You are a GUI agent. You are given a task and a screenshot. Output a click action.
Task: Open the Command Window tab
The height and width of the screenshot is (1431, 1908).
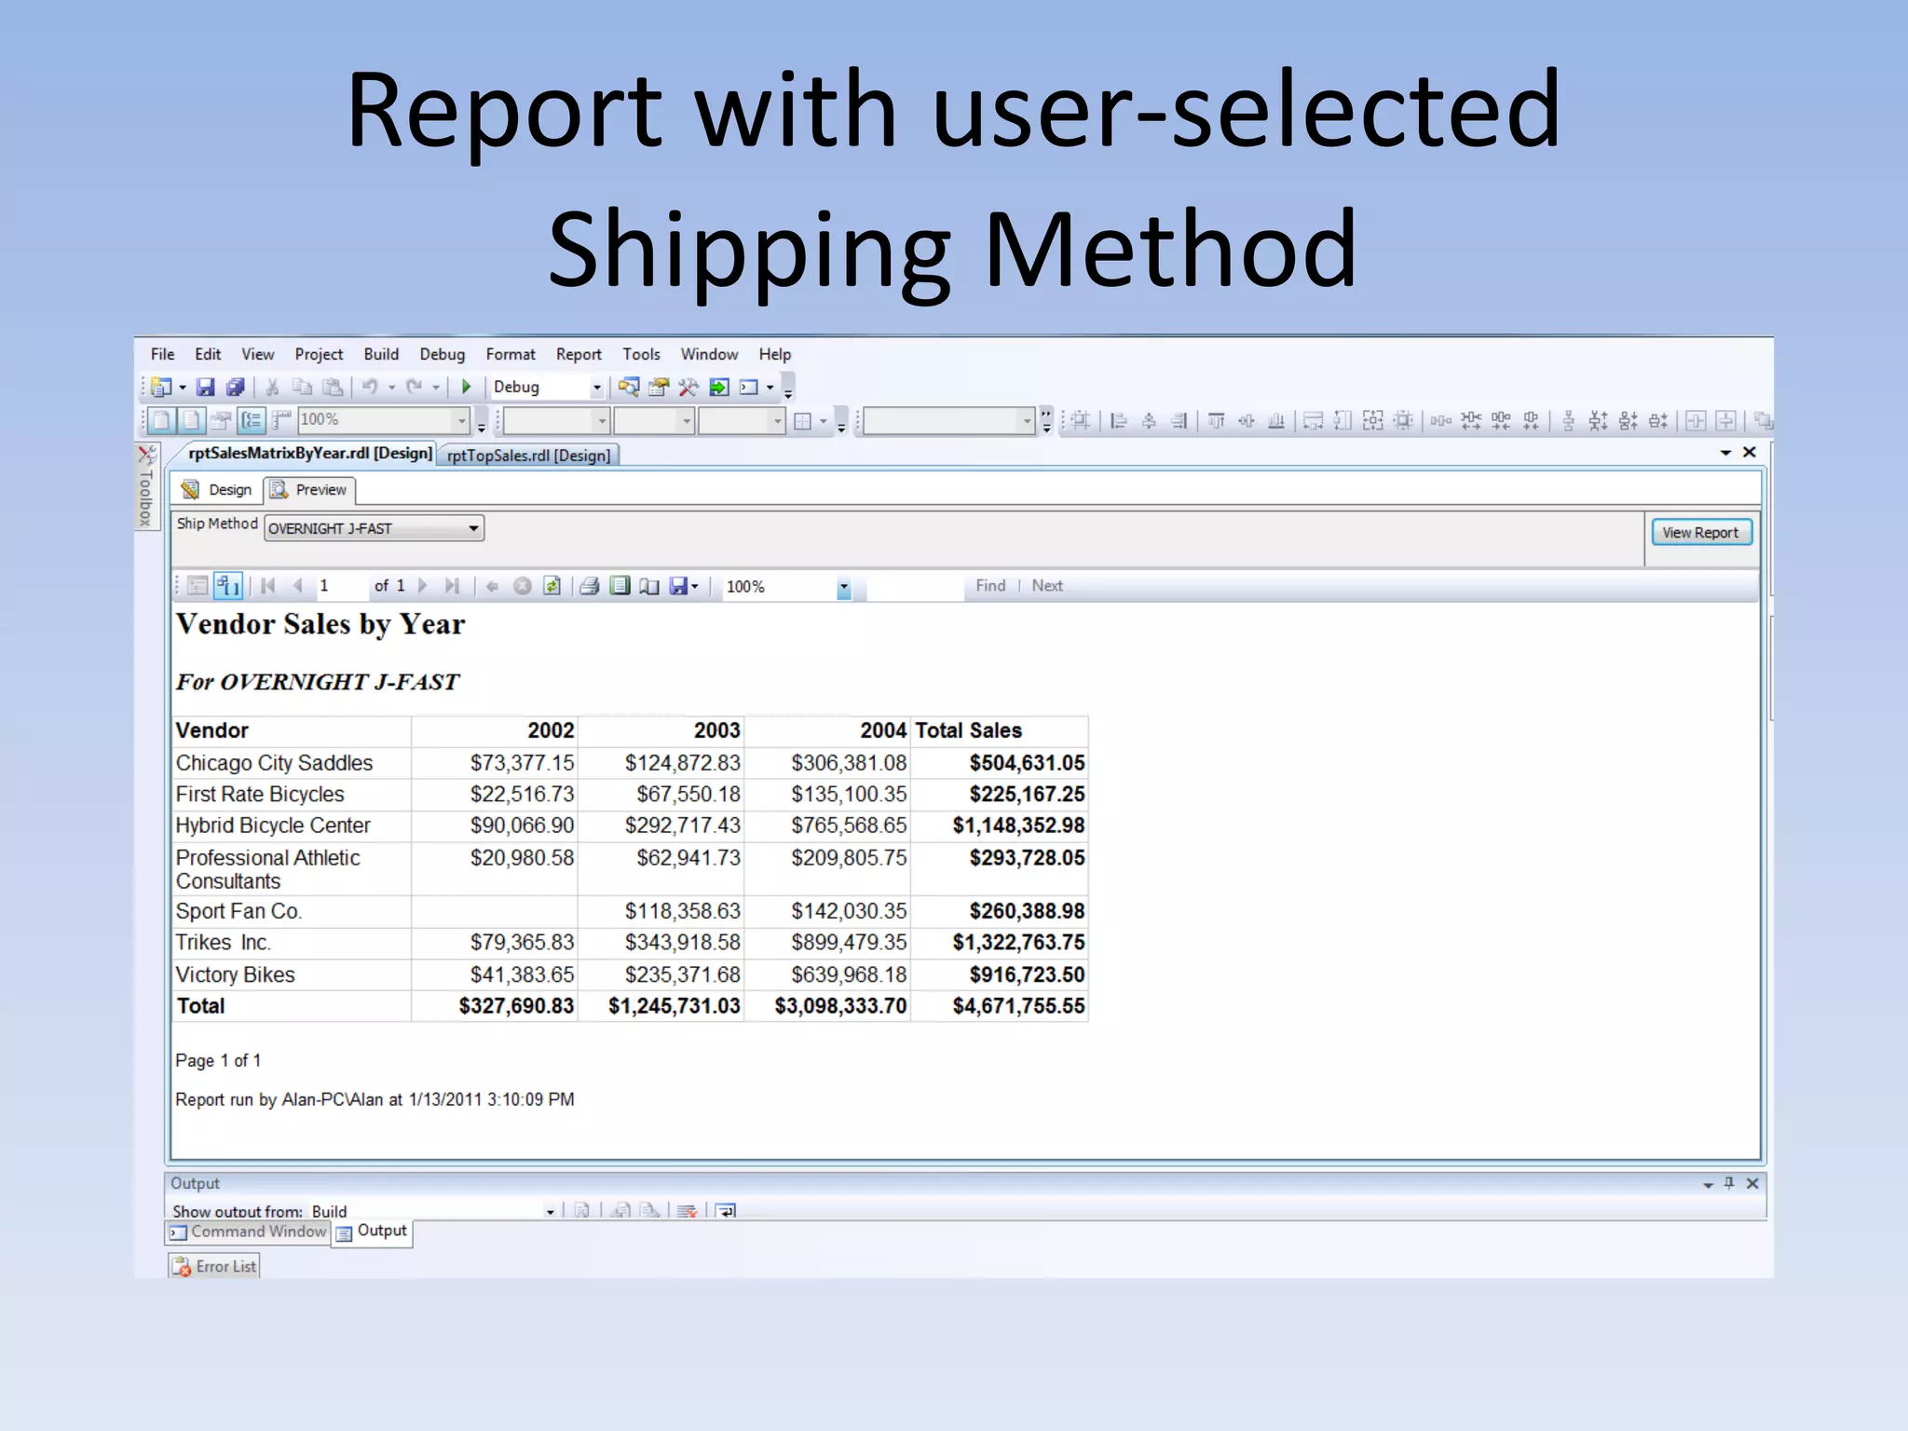coord(248,1232)
